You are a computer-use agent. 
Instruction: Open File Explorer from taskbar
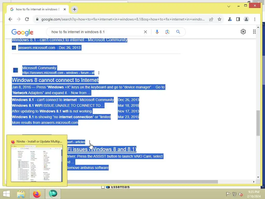click(21, 194)
